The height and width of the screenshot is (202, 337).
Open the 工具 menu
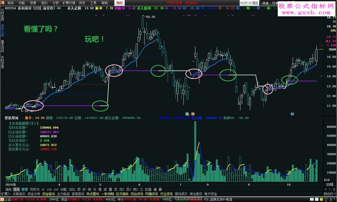click(93, 3)
